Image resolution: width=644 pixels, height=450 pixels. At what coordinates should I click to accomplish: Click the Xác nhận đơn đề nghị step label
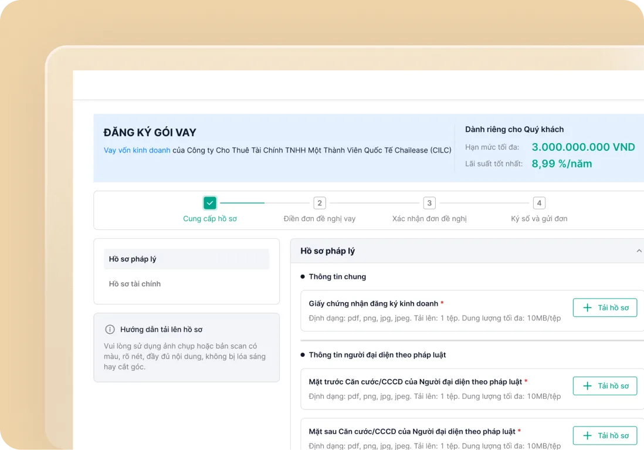pos(429,219)
